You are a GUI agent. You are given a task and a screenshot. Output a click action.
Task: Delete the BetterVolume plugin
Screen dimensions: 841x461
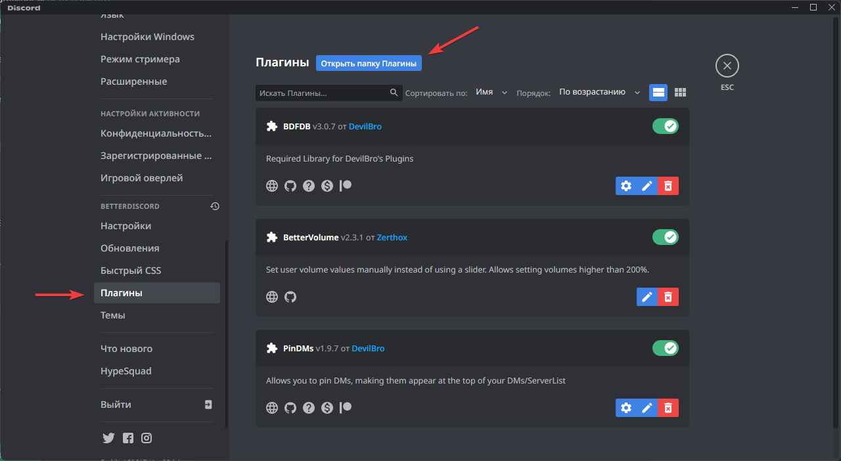tap(668, 297)
